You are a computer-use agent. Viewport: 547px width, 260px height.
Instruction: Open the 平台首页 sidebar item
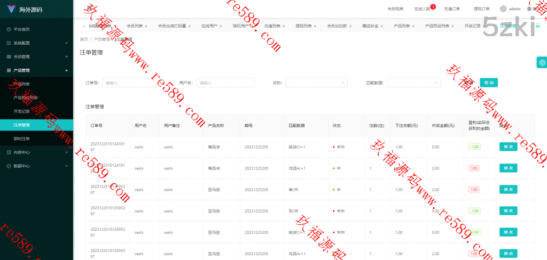[x=21, y=29]
